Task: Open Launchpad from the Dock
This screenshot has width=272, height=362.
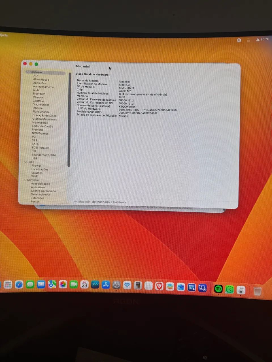Action: pyautogui.click(x=8, y=285)
